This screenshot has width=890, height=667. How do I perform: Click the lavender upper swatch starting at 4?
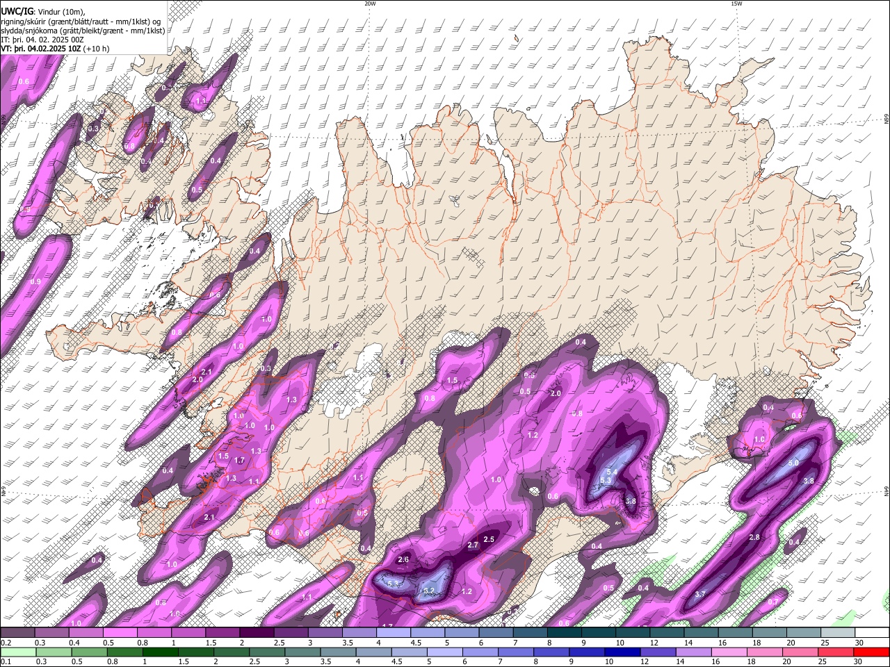pyautogui.click(x=392, y=633)
